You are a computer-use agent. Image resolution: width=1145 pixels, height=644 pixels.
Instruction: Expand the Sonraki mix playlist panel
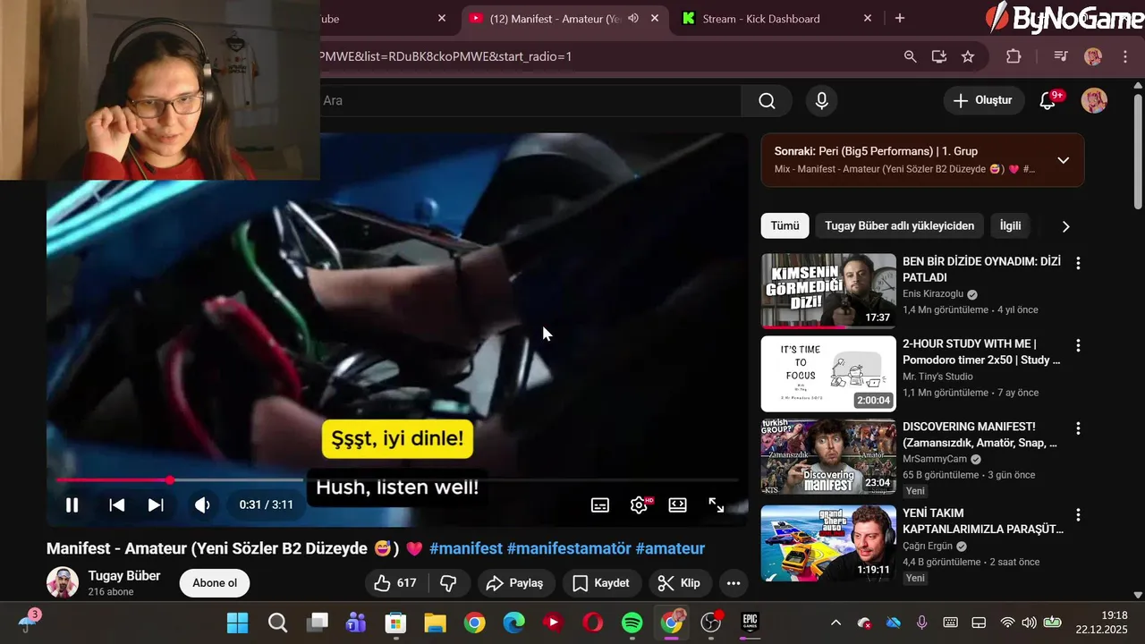1063,160
